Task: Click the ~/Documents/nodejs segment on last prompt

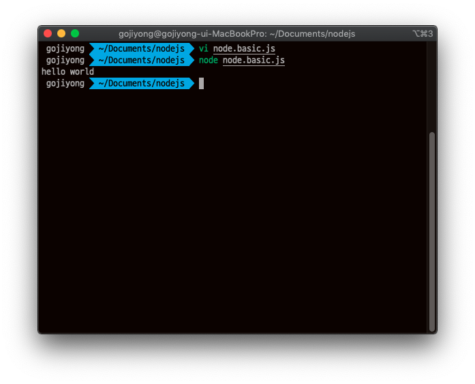Action: tap(142, 83)
